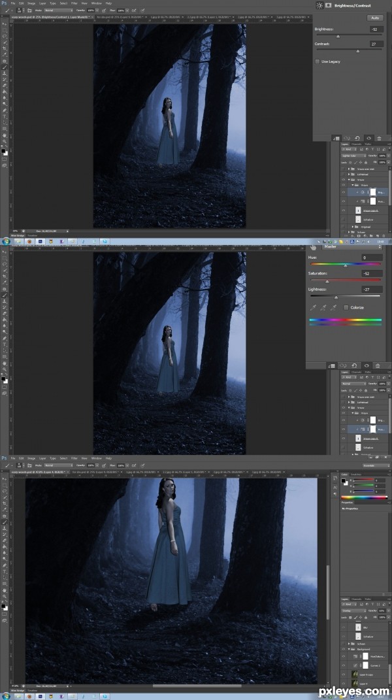
Task: Select the Clone Stamp tool in the top screenshot
Action: coord(5,73)
